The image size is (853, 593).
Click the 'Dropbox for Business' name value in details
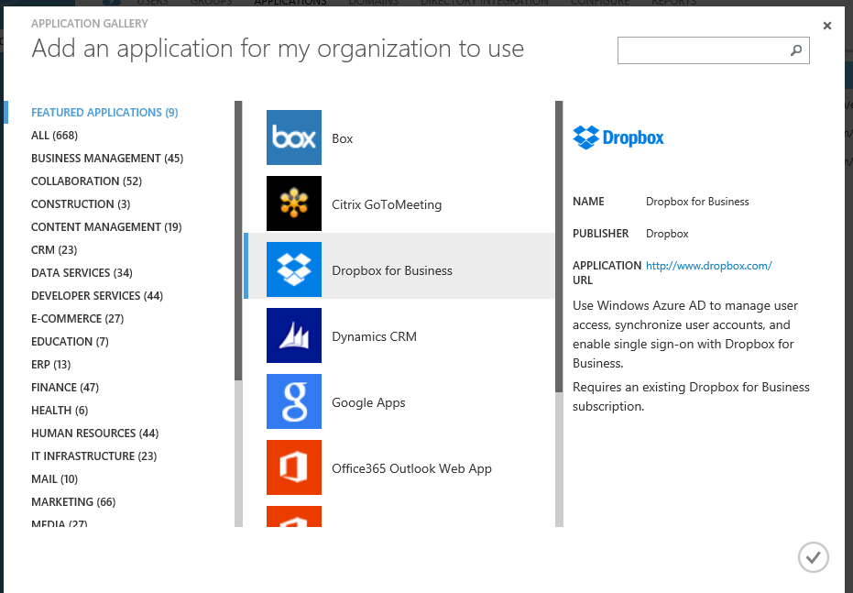point(697,202)
